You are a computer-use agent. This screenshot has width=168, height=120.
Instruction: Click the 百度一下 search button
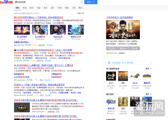[x=91, y=3]
